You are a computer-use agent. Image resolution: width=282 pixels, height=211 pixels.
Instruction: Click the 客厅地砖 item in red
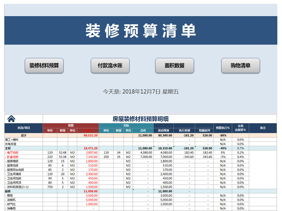click(13, 152)
